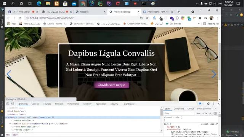Open the CSS Entities bookmark
Viewport: 244px width, 137px height.
(173, 24)
